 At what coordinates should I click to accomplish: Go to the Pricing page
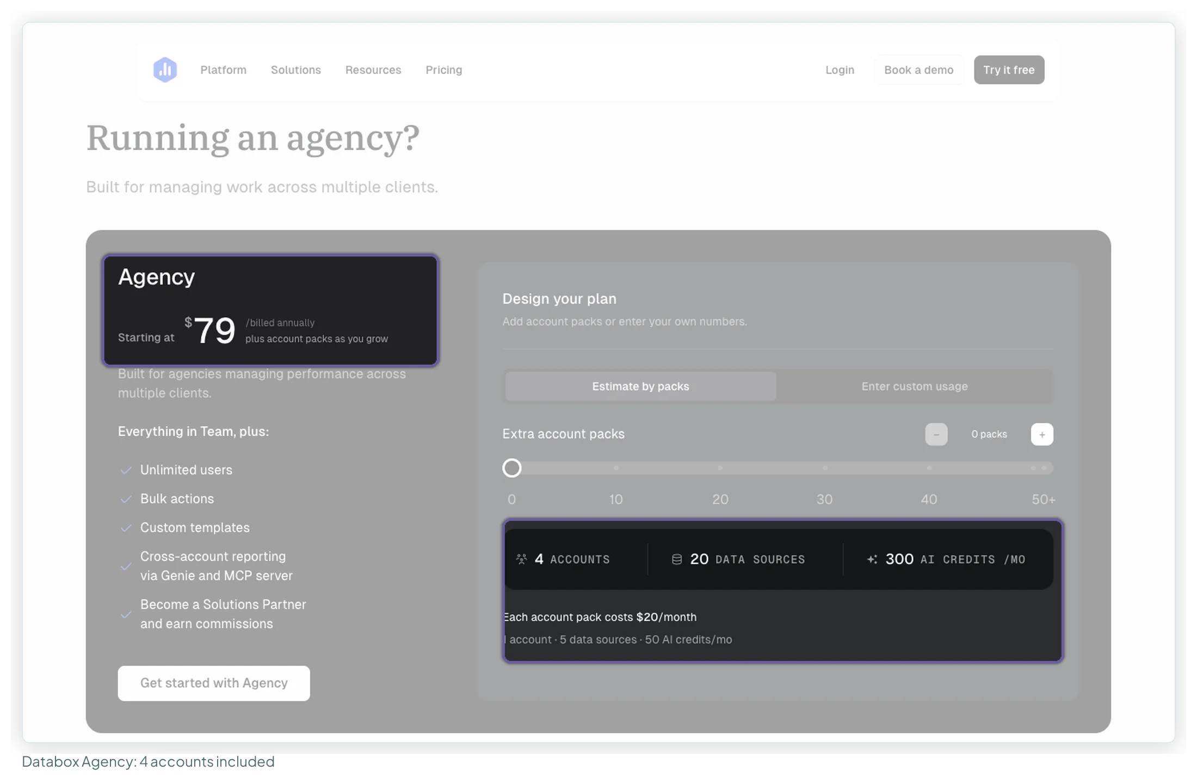point(444,70)
